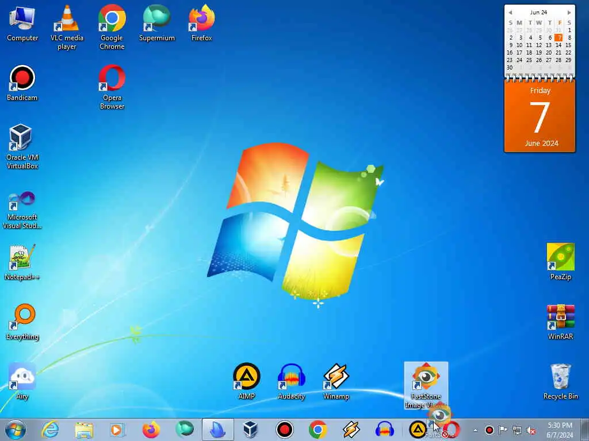
Task: Click the Everything search desktop icon
Action: [22, 322]
